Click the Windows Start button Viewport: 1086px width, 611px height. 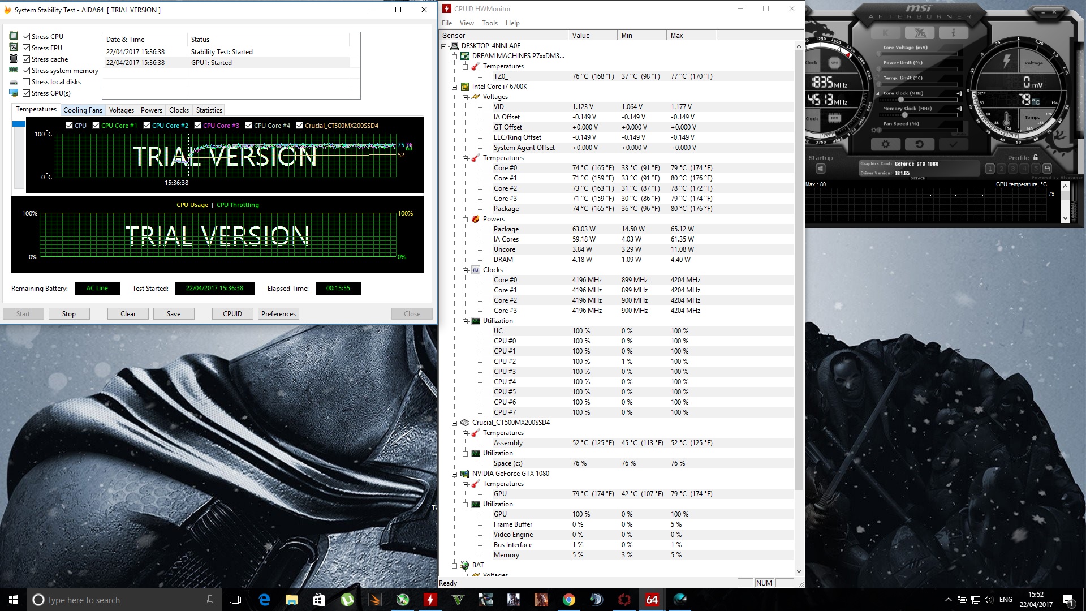14,600
